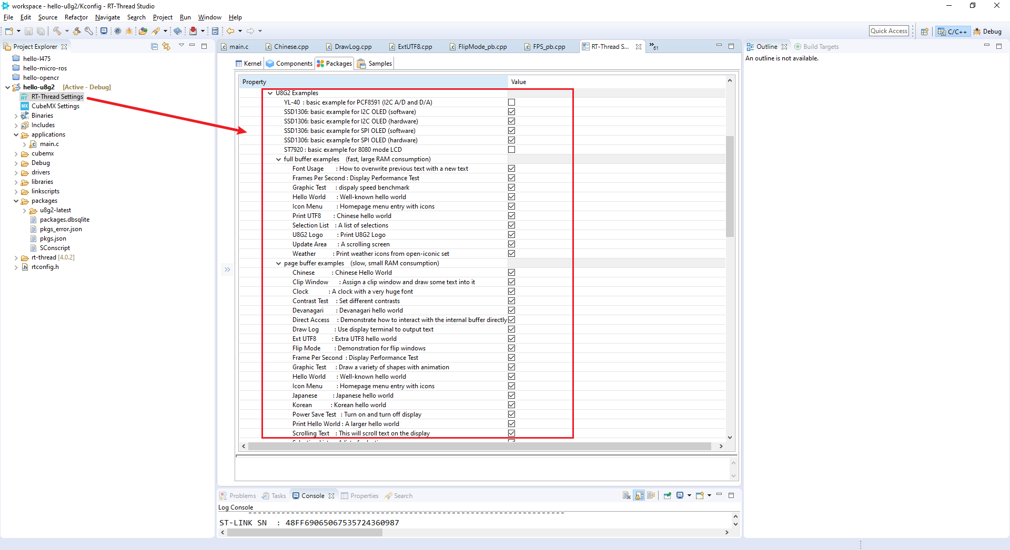Uncheck SSD1306 I2C OLED (software) example

tap(511, 112)
